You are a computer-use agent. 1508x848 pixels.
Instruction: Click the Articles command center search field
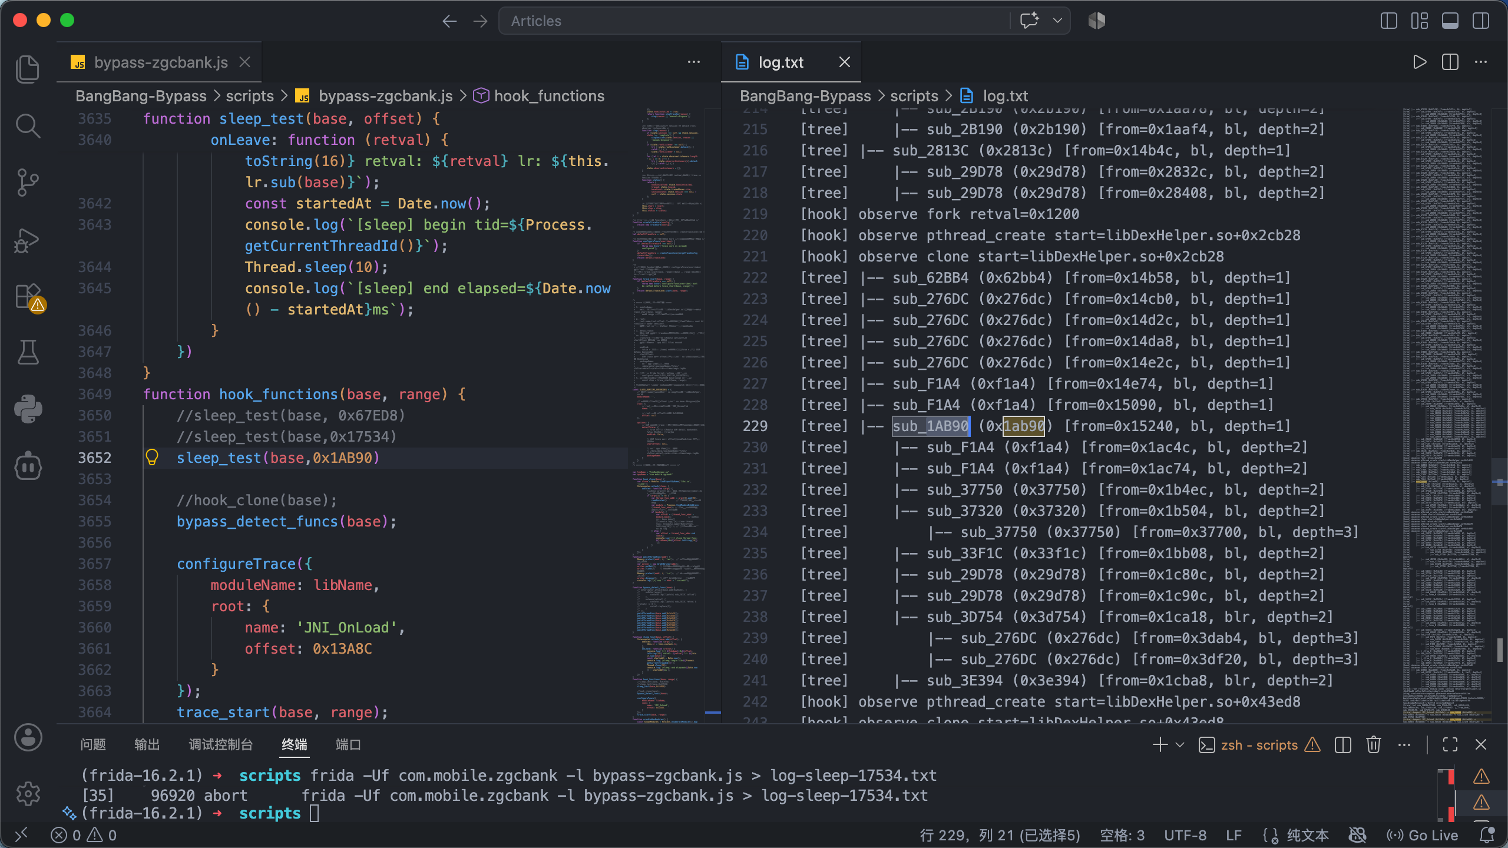[x=754, y=21]
